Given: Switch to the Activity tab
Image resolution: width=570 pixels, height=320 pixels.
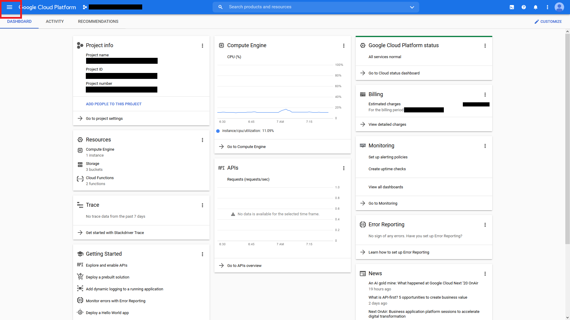Looking at the screenshot, I should click(x=55, y=21).
